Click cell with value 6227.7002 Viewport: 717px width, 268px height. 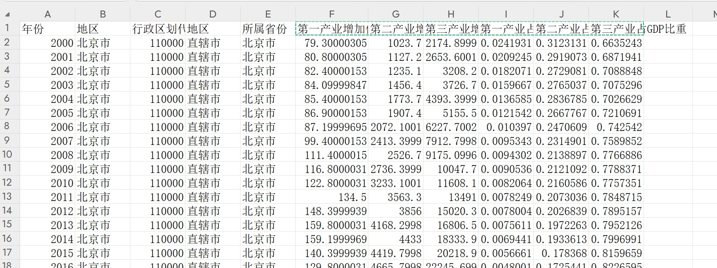451,127
